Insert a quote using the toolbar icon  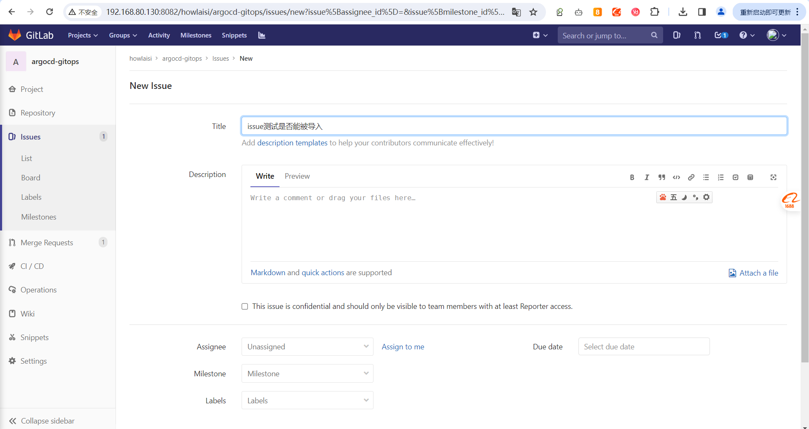[661, 177]
